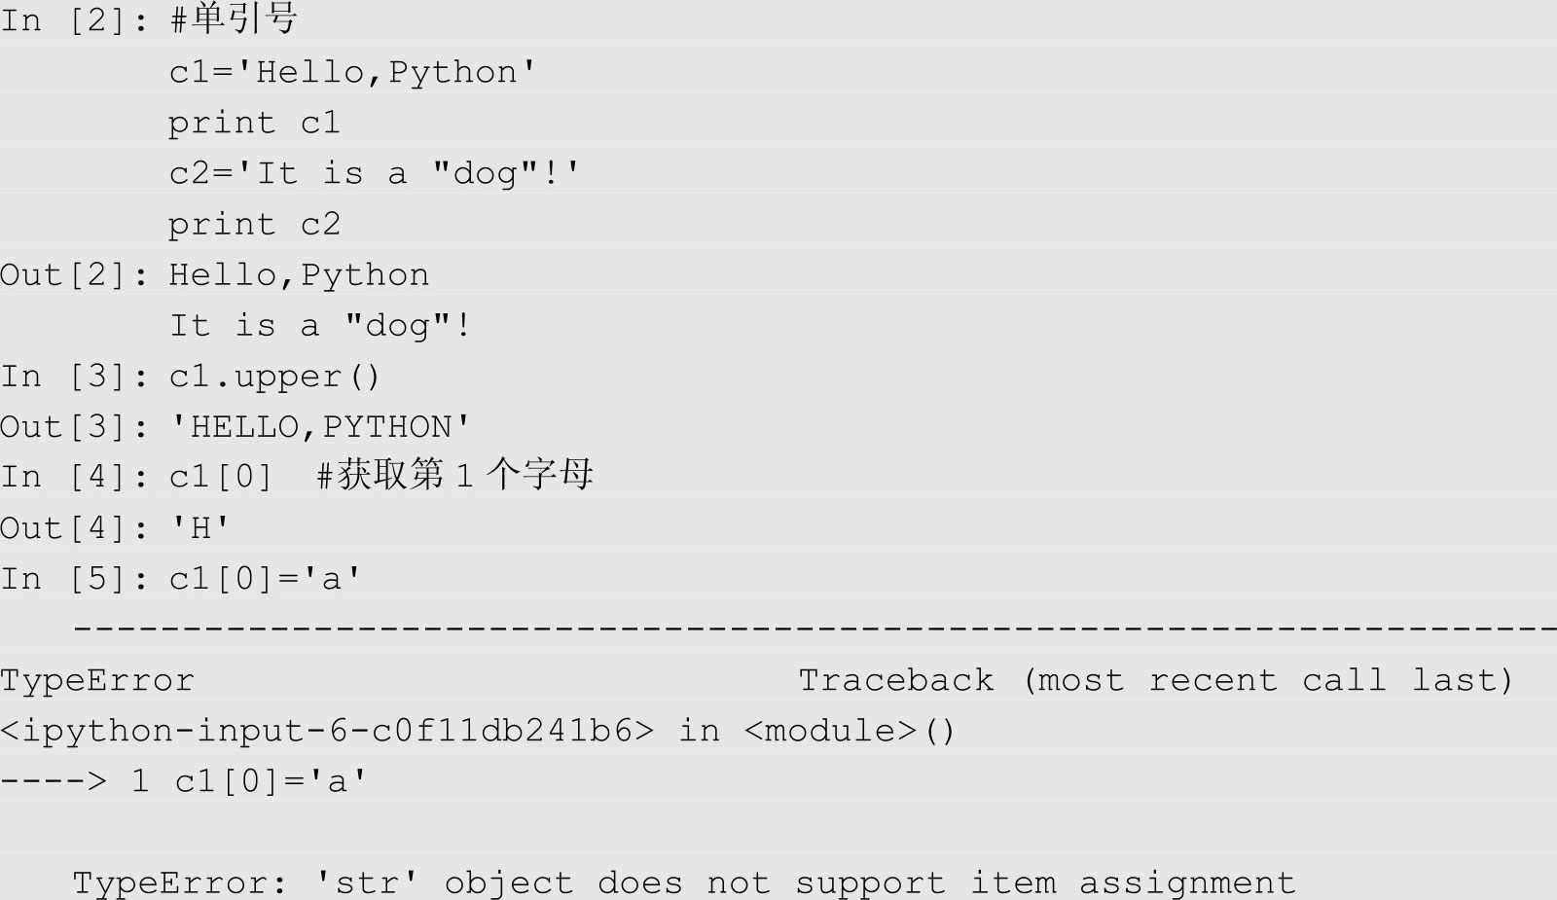Click the c1[0] code with Chinese comment
The width and height of the screenshot is (1557, 900).
pos(380,476)
